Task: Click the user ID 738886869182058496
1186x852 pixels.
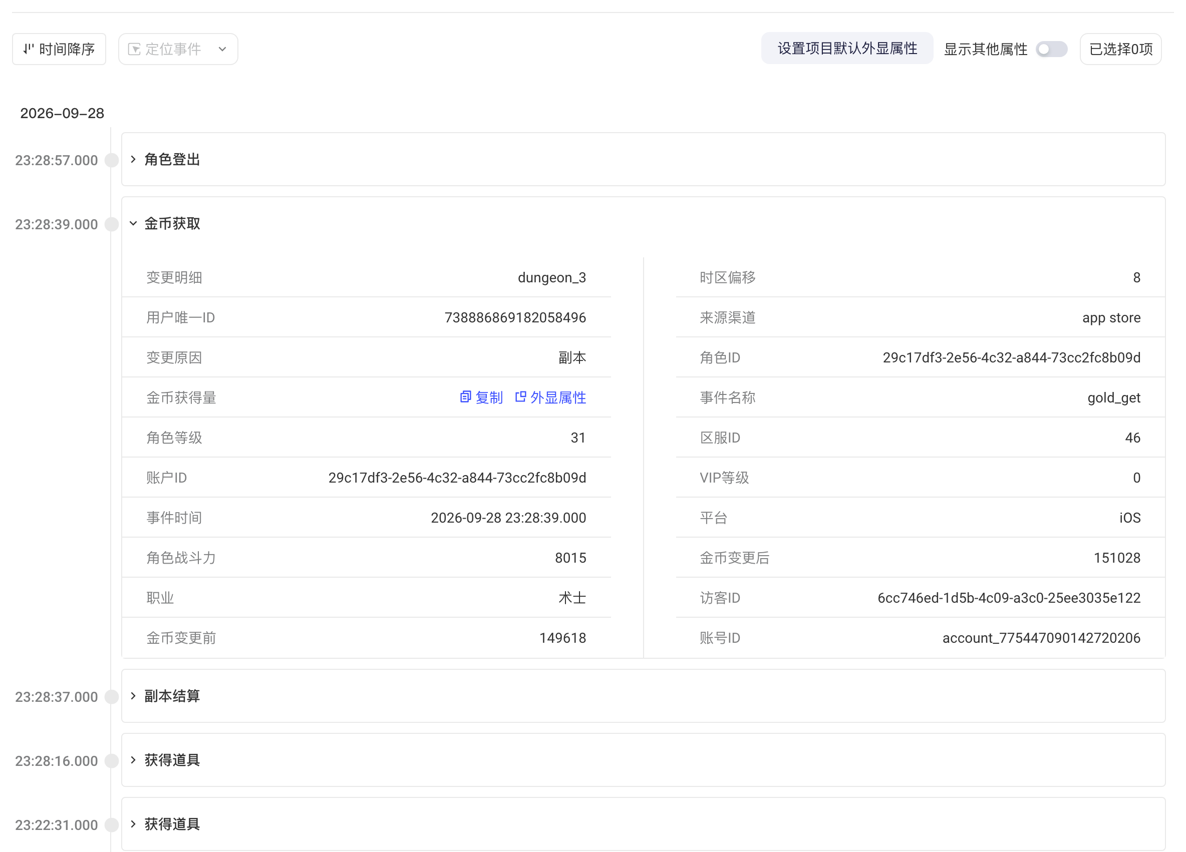Action: pos(515,318)
